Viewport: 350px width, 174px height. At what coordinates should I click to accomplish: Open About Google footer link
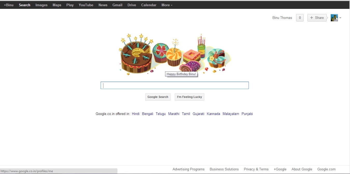click(302, 169)
